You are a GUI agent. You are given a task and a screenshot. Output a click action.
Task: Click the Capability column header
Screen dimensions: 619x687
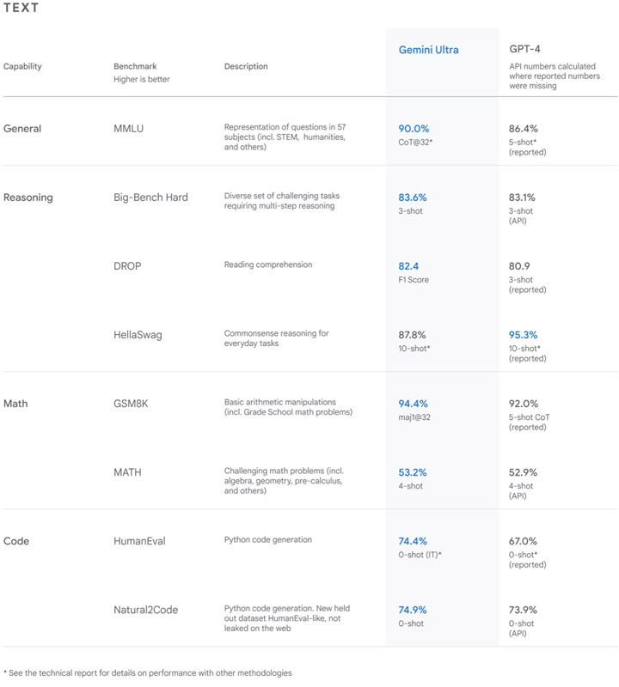tap(22, 67)
